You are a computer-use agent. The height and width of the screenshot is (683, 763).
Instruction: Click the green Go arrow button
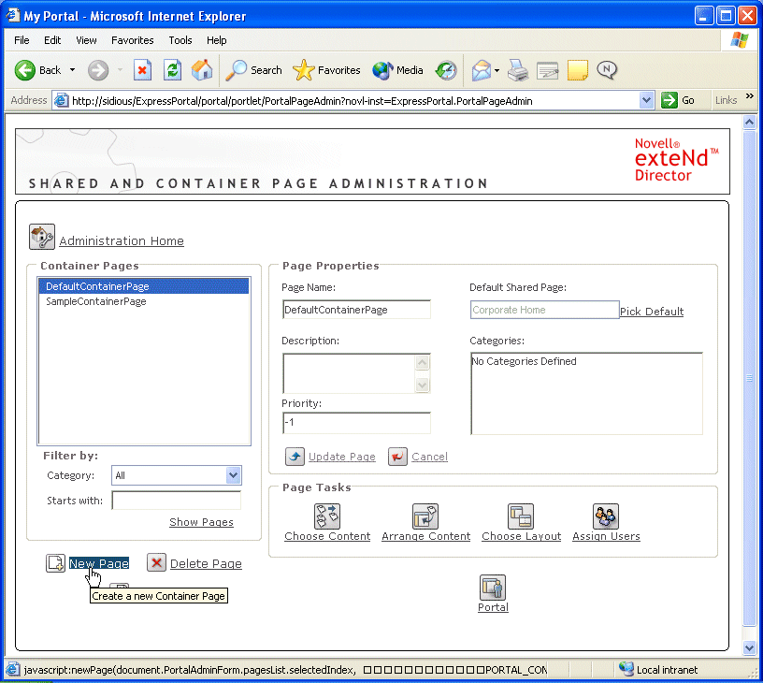(669, 100)
